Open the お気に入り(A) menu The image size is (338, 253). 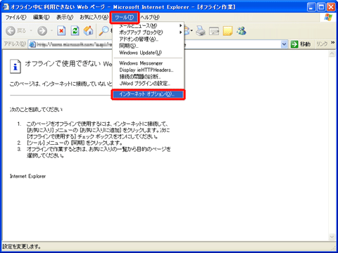(x=94, y=18)
